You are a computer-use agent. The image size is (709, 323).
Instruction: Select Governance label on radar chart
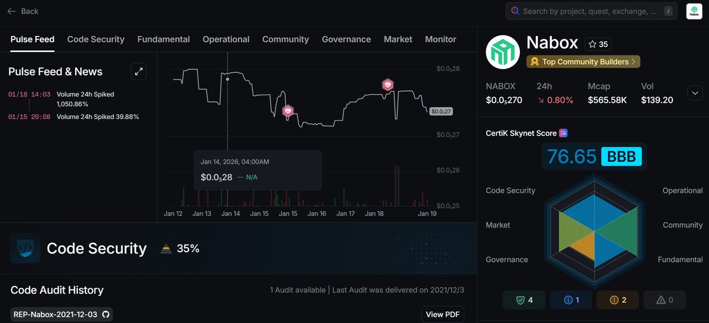pos(507,259)
